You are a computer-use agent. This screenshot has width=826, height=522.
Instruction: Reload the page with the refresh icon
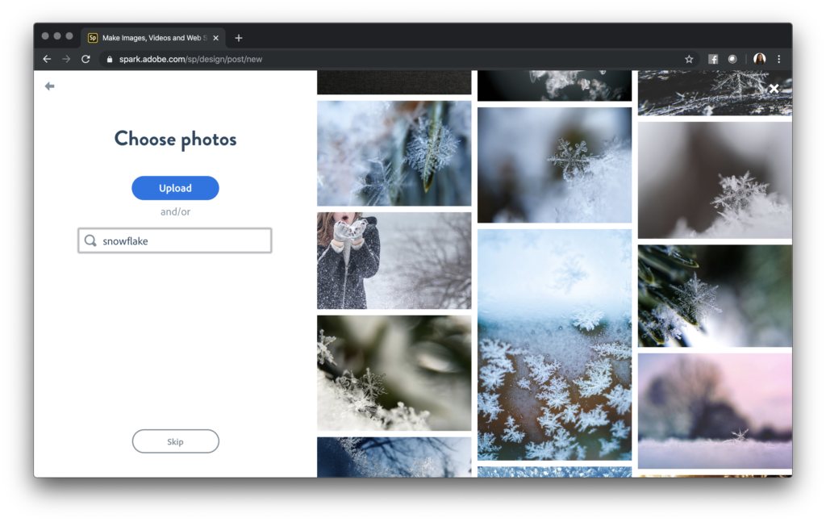(86, 59)
